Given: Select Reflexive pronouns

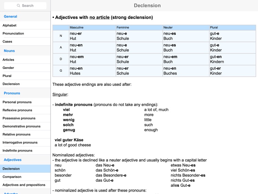Looking at the screenshot, I should (25, 110).
